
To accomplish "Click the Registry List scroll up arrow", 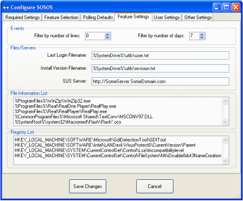I will pos(225,140).
